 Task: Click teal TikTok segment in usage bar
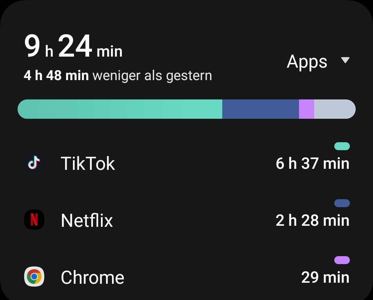120,109
